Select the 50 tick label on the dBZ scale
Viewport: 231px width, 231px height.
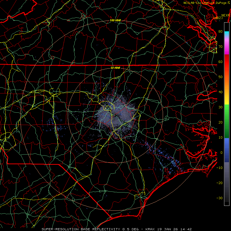[x=220, y=77]
